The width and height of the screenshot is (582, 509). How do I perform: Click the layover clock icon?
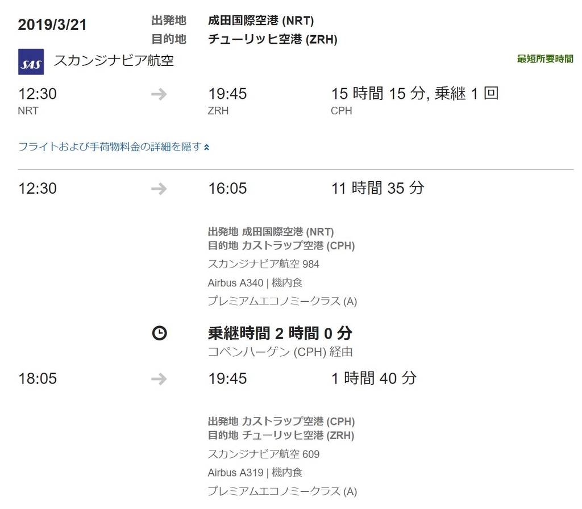click(159, 333)
